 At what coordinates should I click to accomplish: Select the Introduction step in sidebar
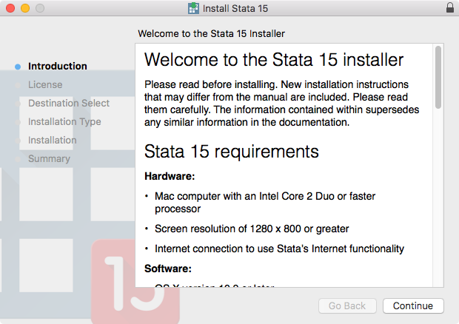[x=57, y=66]
